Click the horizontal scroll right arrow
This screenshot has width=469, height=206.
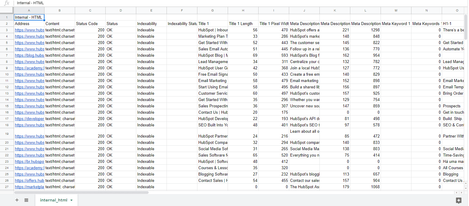click(461, 192)
